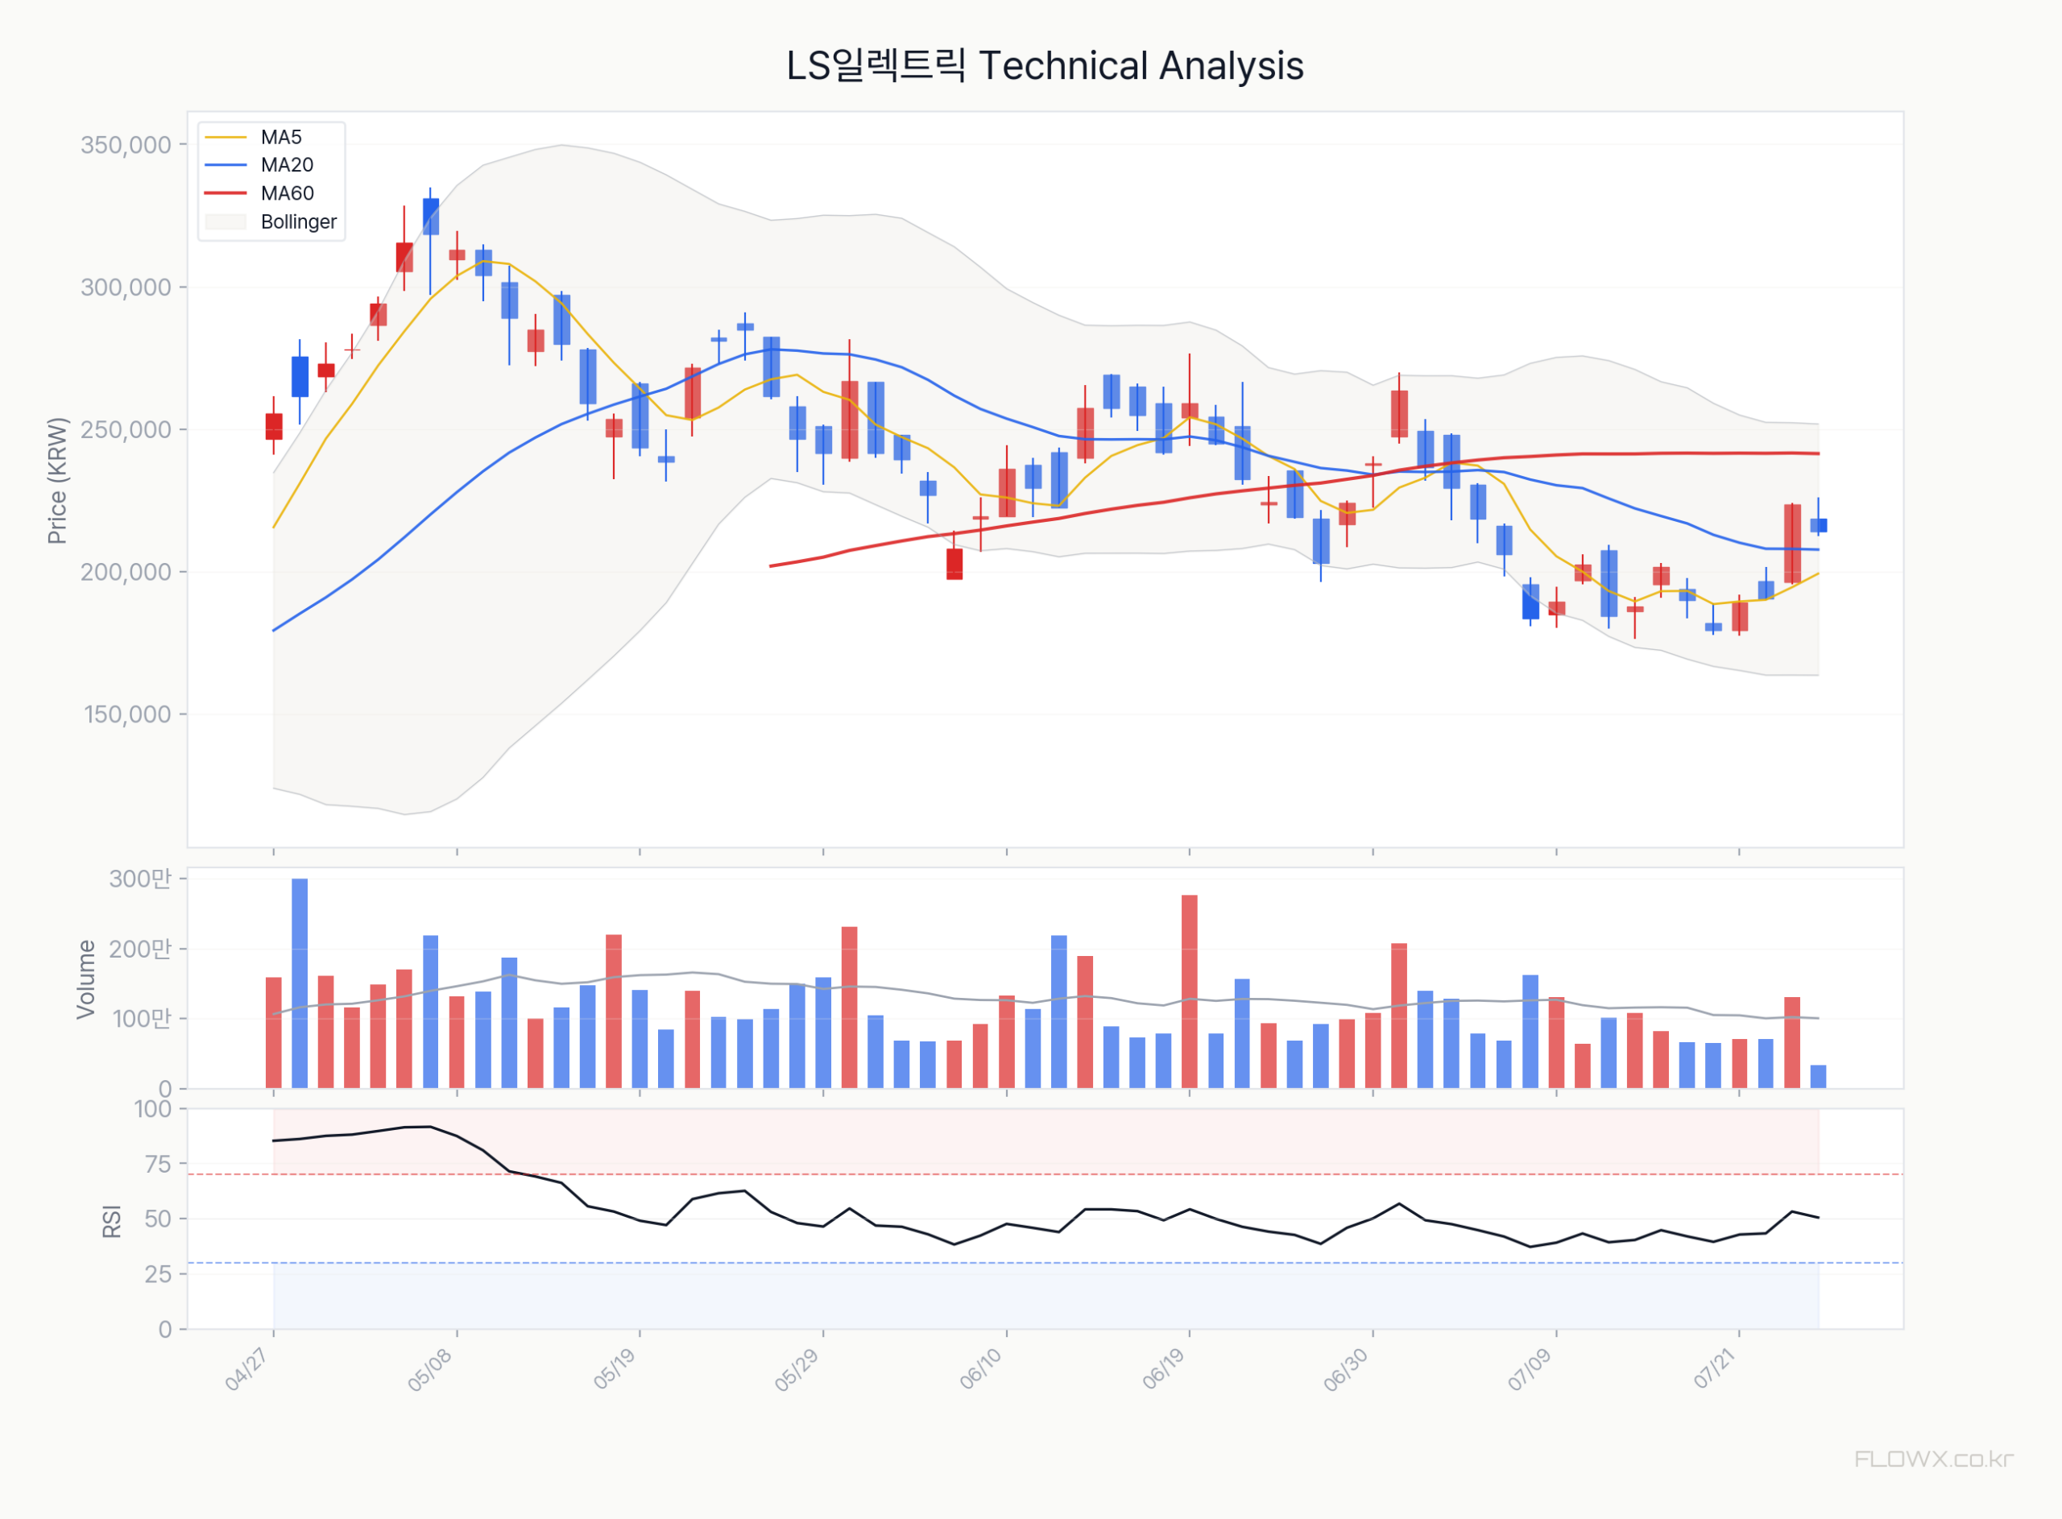Screen dimensions: 2062x1519
Task: Click the yellow MA5 line sample in legend
Action: click(x=226, y=137)
